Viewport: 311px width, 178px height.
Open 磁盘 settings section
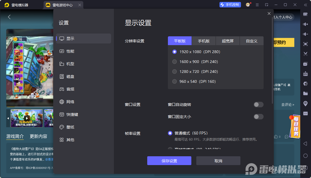(84, 76)
